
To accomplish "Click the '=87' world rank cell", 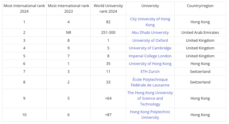I will coord(108,115).
